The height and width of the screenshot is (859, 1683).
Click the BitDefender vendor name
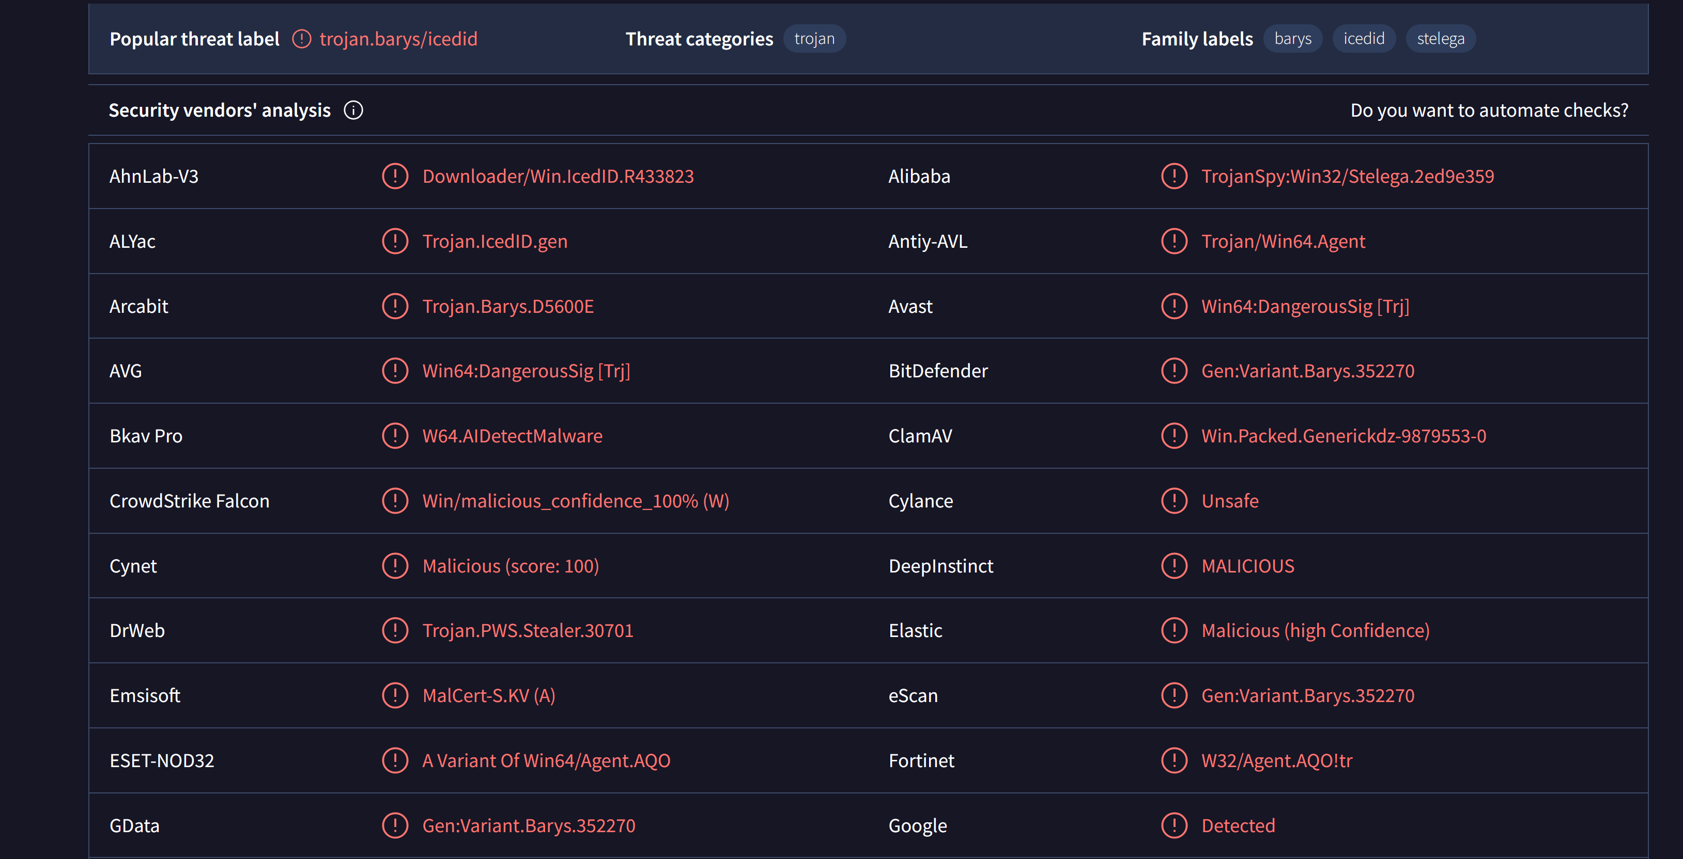pyautogui.click(x=937, y=371)
